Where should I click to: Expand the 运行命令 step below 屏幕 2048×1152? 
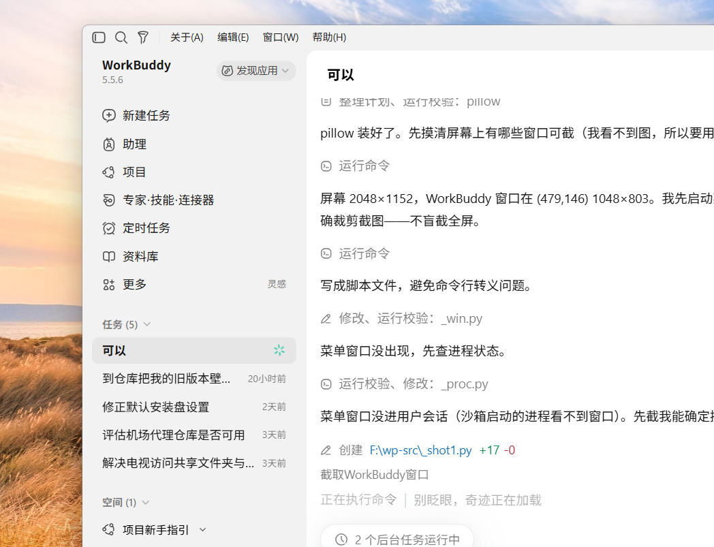[x=356, y=253]
